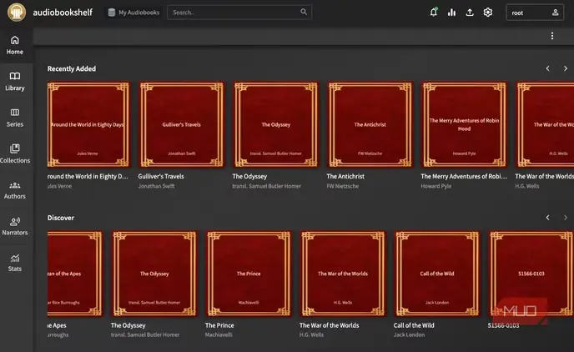Open Gulliver's Travels cover in Recently Added
The height and width of the screenshot is (352, 574).
click(x=182, y=124)
